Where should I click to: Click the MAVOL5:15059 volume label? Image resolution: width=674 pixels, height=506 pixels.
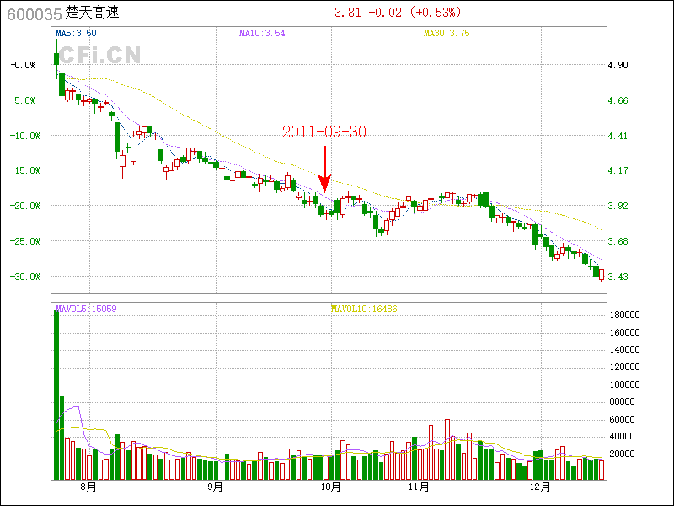pos(86,309)
